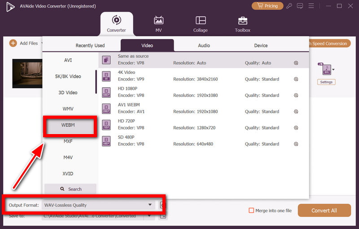The image size is (359, 229).
Task: Click the open folder icon
Action: pos(163,216)
